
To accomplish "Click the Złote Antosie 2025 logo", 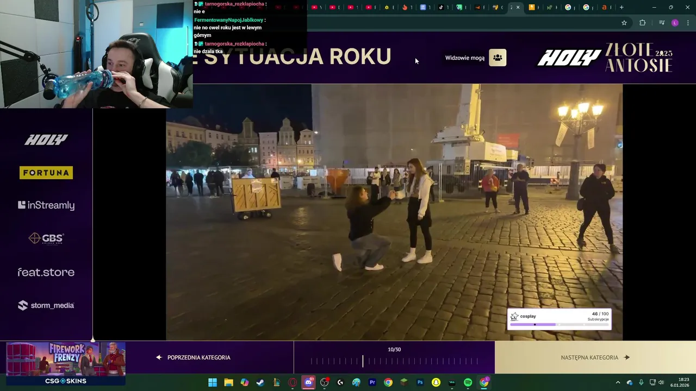I will [x=639, y=58].
